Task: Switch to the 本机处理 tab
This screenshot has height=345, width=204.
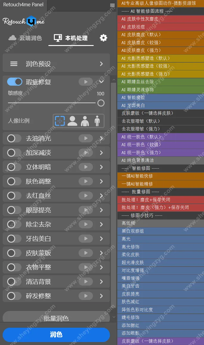Action: tap(71, 38)
